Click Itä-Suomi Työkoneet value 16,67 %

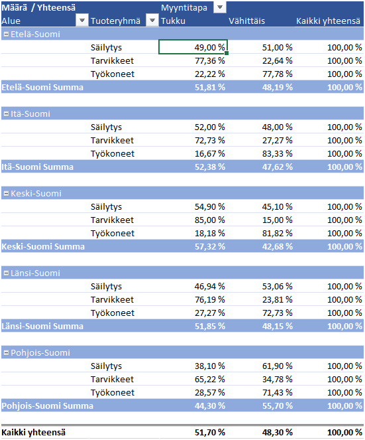pos(210,154)
